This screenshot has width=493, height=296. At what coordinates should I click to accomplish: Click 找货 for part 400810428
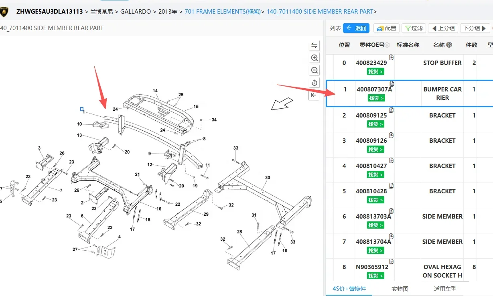(x=376, y=200)
